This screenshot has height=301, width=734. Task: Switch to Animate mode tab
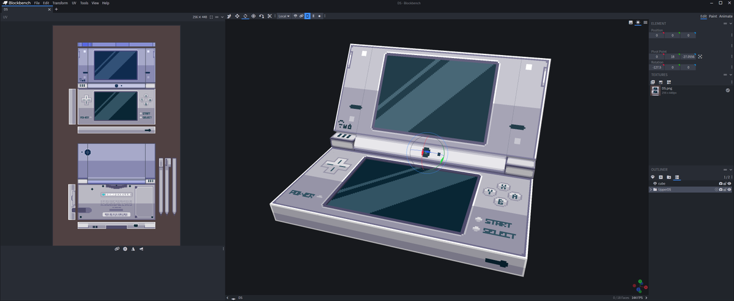[725, 16]
